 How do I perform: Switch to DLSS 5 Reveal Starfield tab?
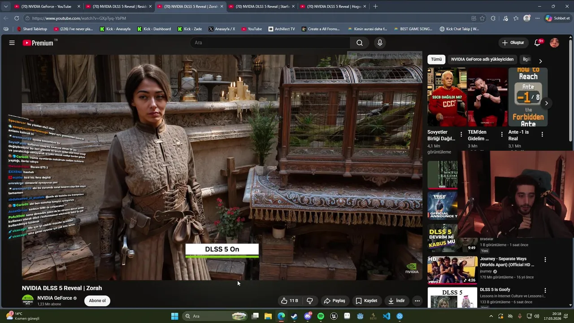click(262, 6)
